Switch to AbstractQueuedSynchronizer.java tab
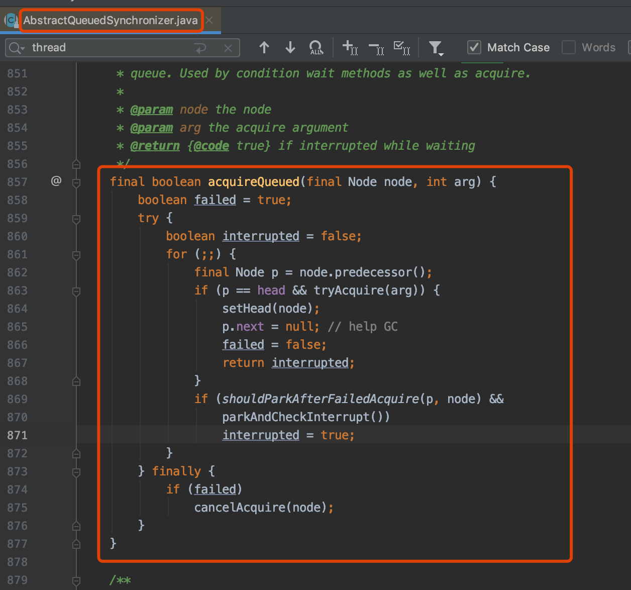Screen dimensions: 631x590 111,21
